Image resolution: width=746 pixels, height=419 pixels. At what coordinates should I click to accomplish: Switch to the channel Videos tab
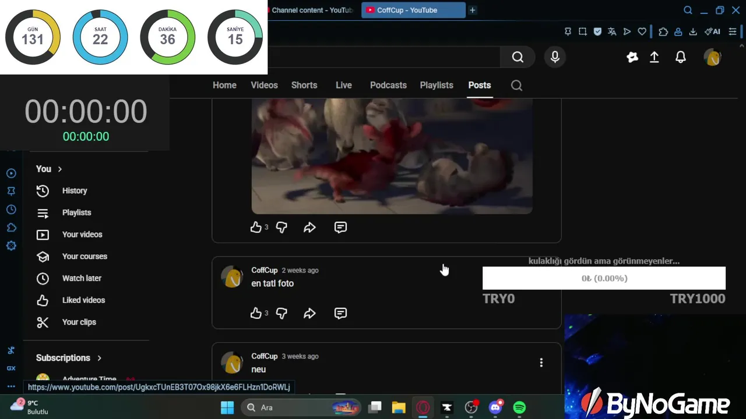264,85
